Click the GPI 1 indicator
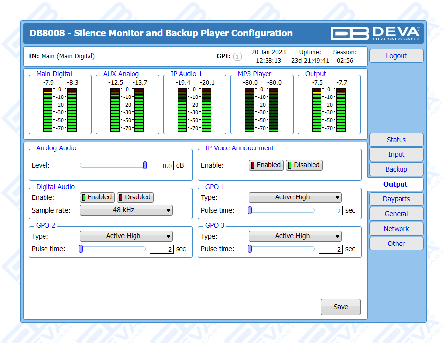This screenshot has width=447, height=343. pyautogui.click(x=237, y=57)
